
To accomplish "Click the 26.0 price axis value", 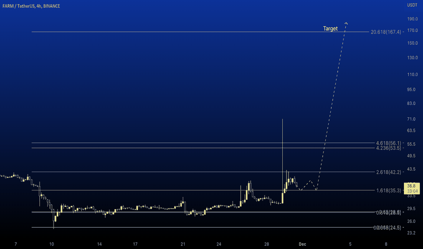I will [411, 221].
